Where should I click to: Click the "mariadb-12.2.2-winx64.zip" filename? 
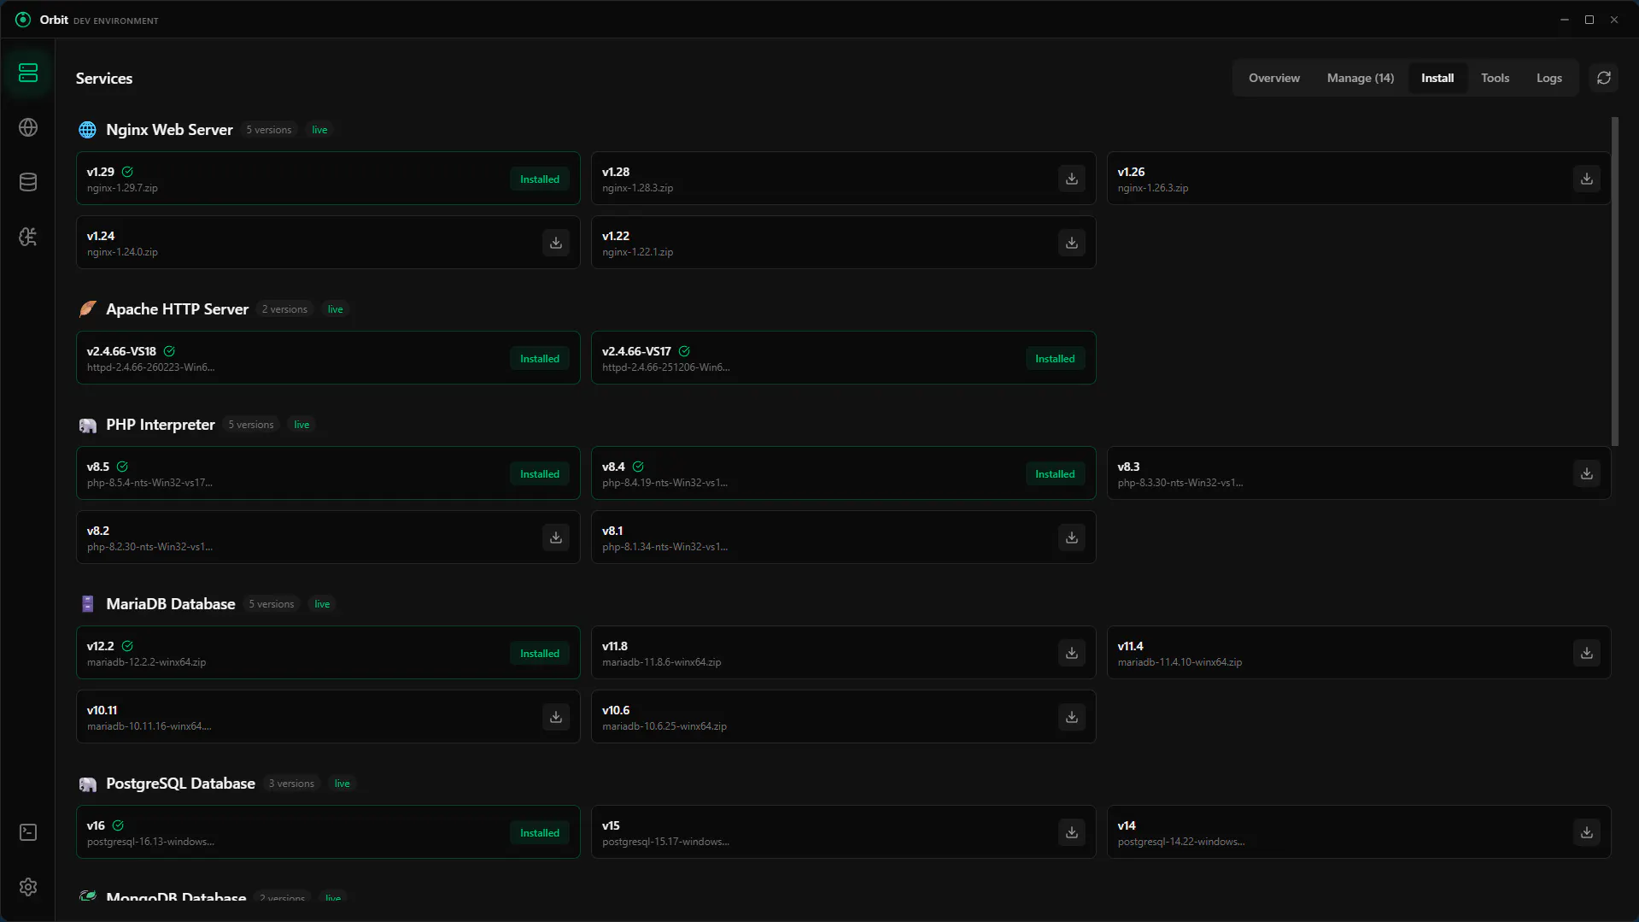[x=146, y=662]
